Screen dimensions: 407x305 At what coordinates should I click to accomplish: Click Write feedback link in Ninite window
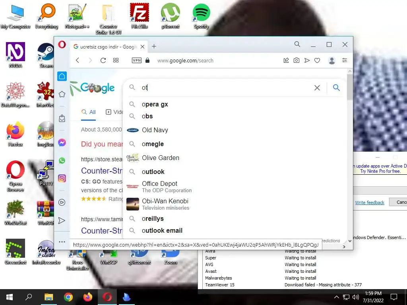click(370, 203)
